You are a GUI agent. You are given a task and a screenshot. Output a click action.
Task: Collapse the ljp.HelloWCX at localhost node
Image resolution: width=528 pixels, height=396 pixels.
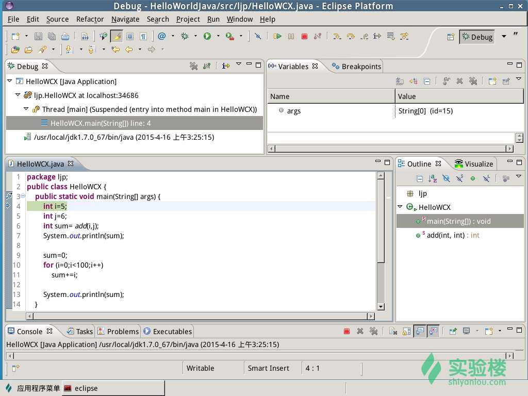(18, 95)
